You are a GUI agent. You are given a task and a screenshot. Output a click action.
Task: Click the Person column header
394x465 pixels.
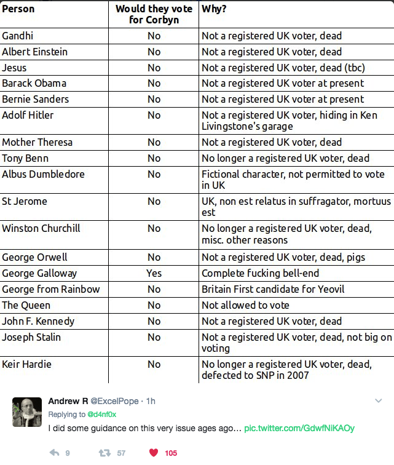[18, 9]
